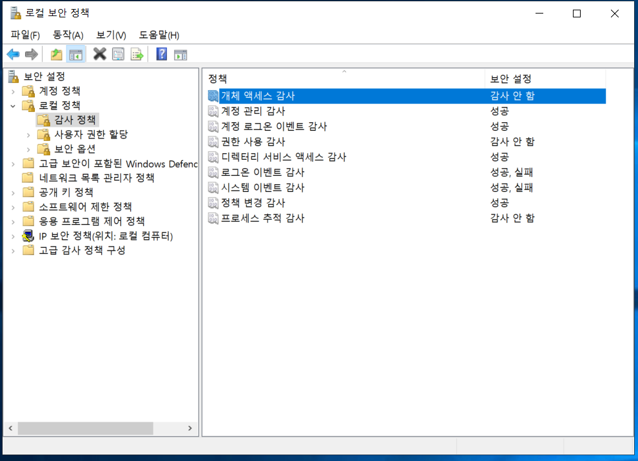Select 응용 프로그램 제어 정책 tree item

pos(92,221)
